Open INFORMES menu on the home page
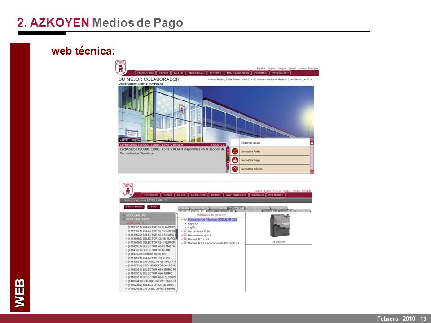Viewport: 431px width, 323px height. point(260,73)
